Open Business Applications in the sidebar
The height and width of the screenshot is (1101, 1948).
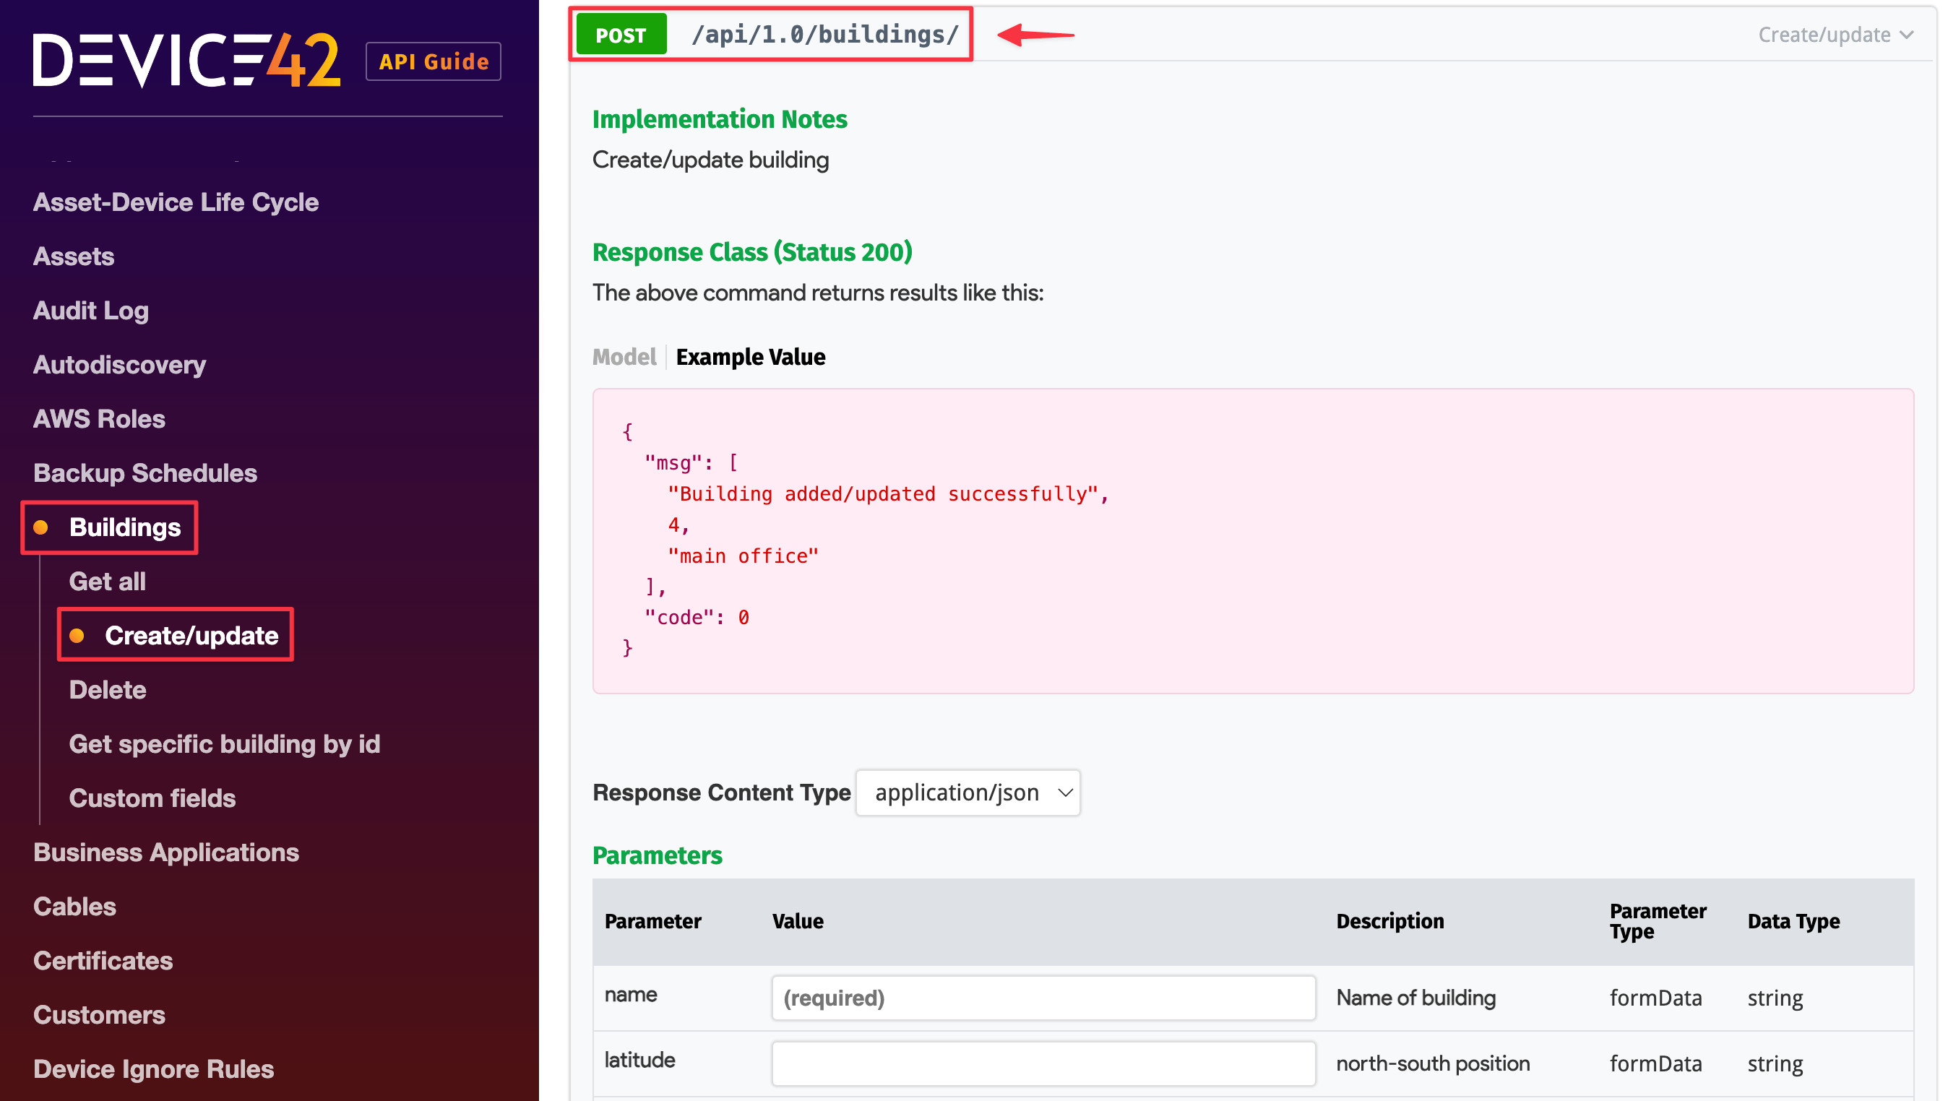coord(166,852)
